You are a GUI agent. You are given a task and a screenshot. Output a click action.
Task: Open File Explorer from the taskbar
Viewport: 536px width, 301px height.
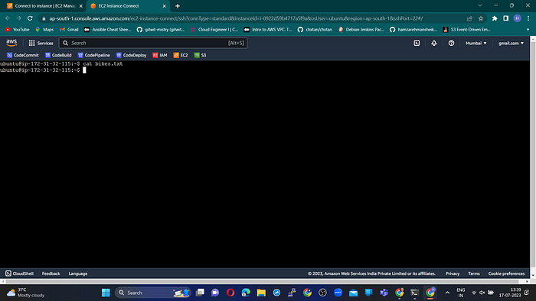pos(261,293)
